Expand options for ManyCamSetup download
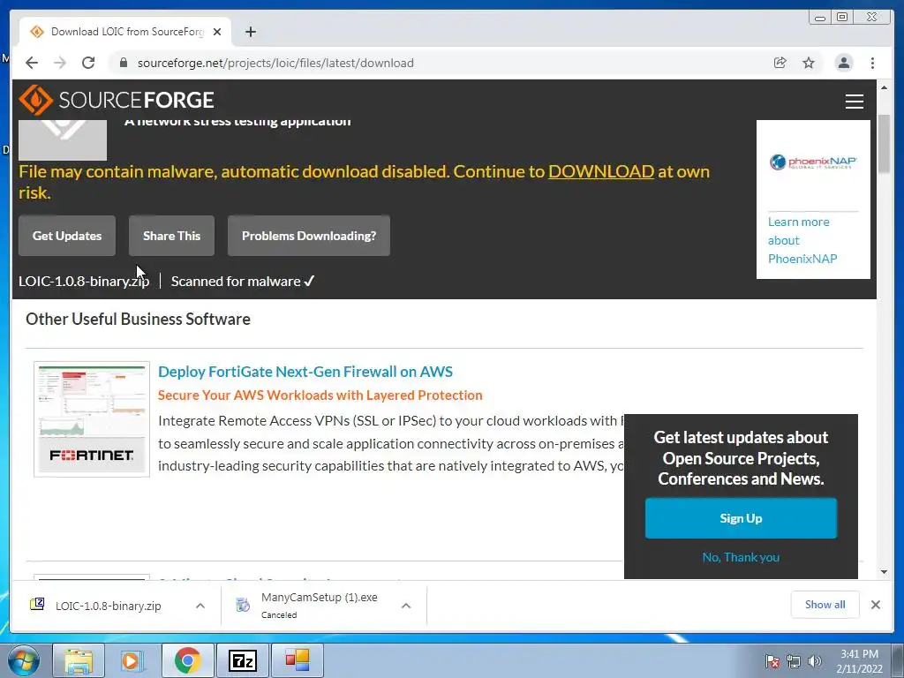The height and width of the screenshot is (678, 904). pos(406,606)
